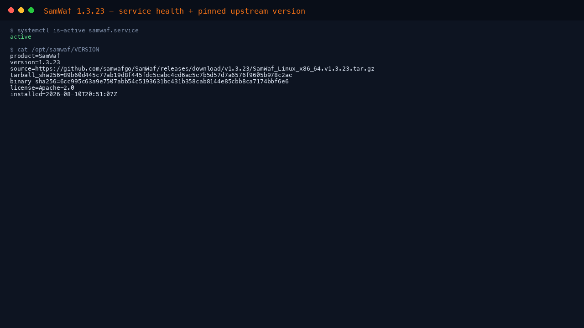Click the "version=1.3.23" line

(35, 62)
